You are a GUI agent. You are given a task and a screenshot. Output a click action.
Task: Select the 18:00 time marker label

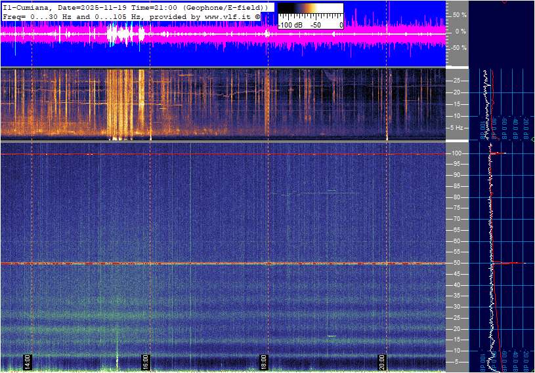[x=264, y=361]
